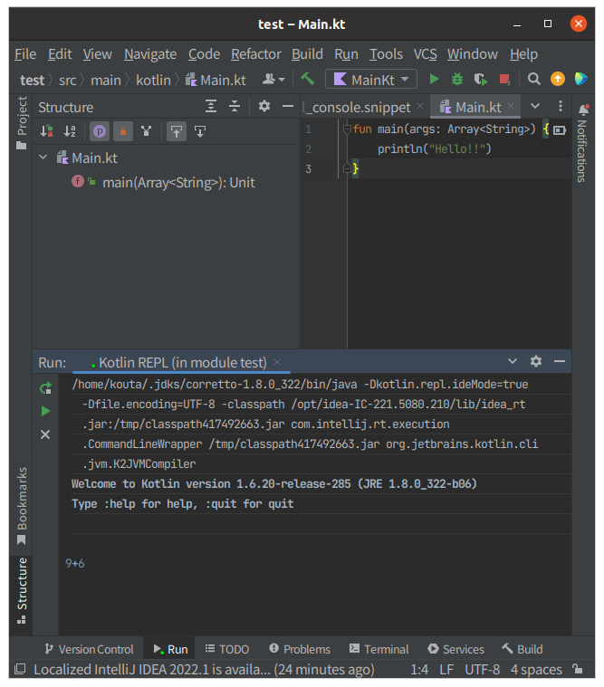Click the kotlin breadcrumb in navigation bar

pyautogui.click(x=153, y=81)
